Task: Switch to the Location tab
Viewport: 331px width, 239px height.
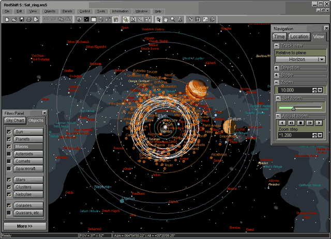Action: pos(298,37)
